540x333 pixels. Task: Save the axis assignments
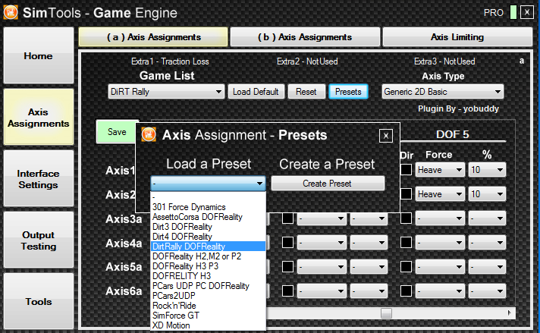(117, 131)
